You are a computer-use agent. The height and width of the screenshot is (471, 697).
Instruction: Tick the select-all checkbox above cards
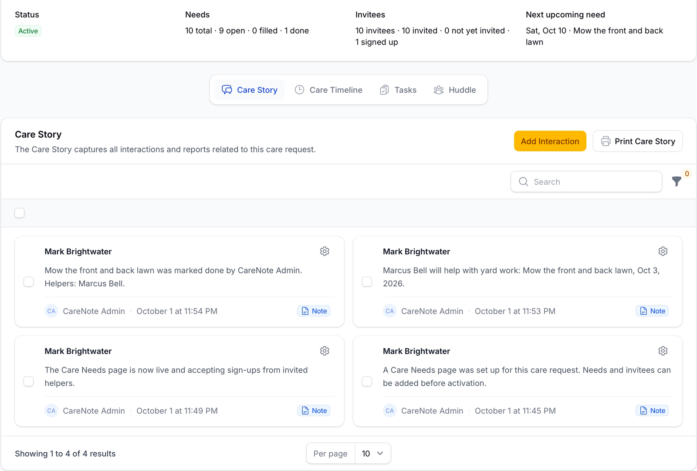click(20, 213)
